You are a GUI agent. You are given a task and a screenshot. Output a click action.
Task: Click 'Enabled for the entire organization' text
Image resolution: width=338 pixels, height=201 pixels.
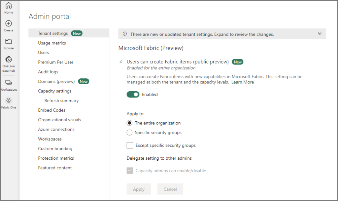pos(161,68)
